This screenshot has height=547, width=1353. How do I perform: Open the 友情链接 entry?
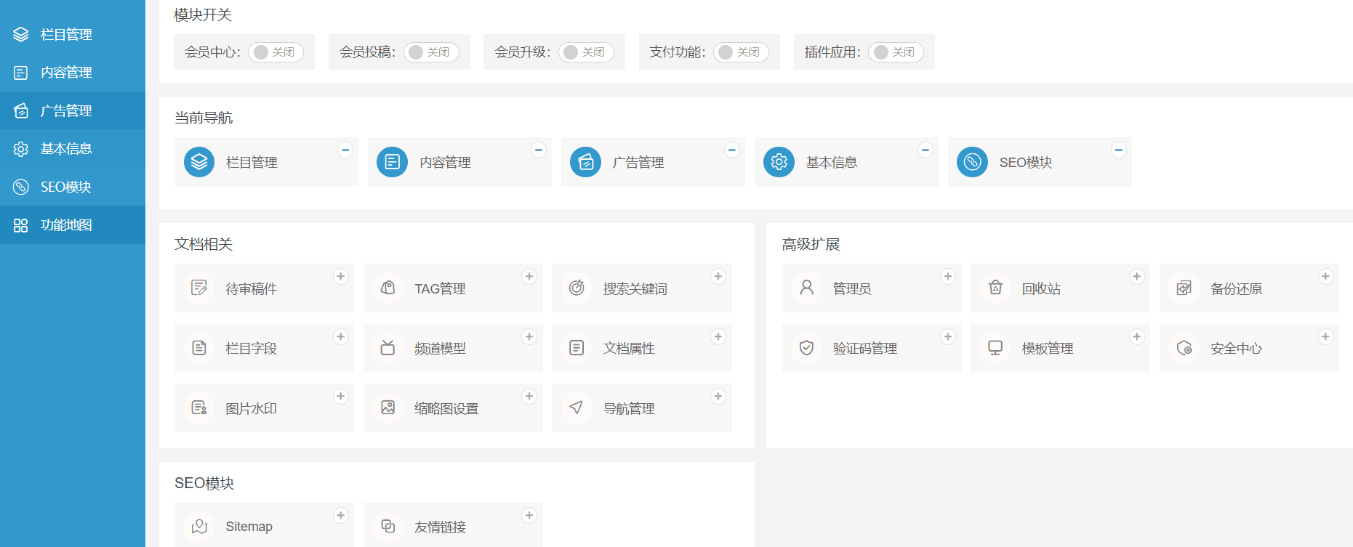click(x=441, y=527)
